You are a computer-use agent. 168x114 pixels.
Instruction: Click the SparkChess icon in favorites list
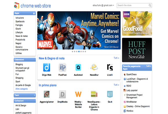[x=125, y=74]
